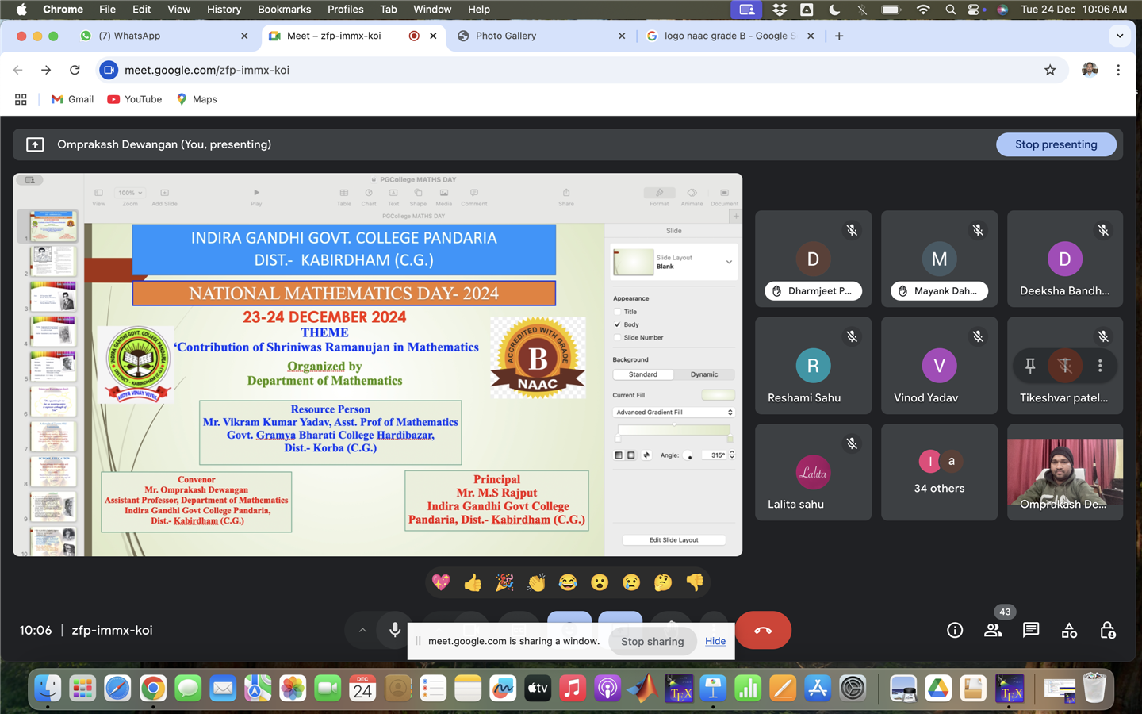This screenshot has width=1142, height=714.
Task: Select Standard background segment
Action: 643,374
